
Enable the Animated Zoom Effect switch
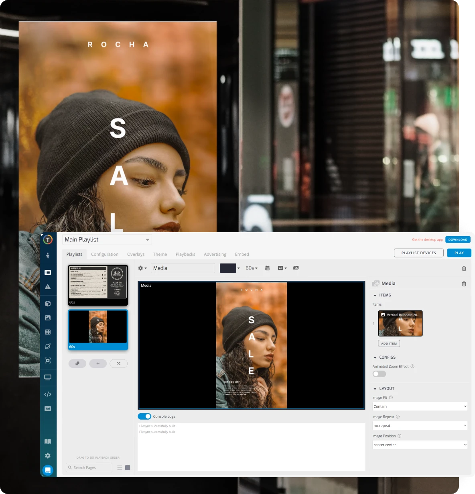379,374
